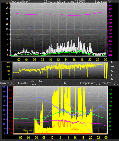The height and width of the screenshot is (141, 119).
Task: Select the UV label
Action: [65, 83]
